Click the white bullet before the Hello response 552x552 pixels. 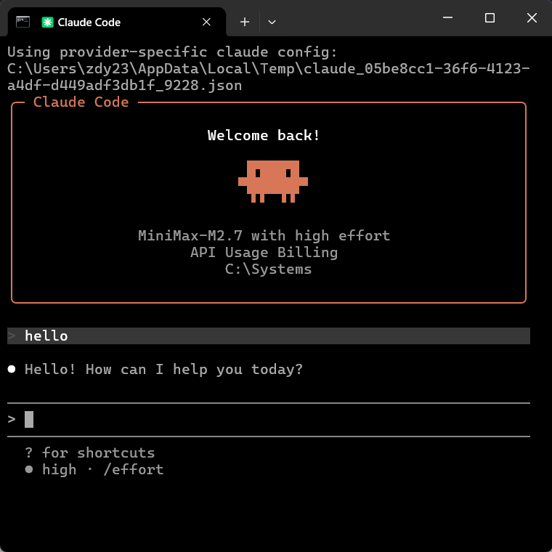(12, 370)
